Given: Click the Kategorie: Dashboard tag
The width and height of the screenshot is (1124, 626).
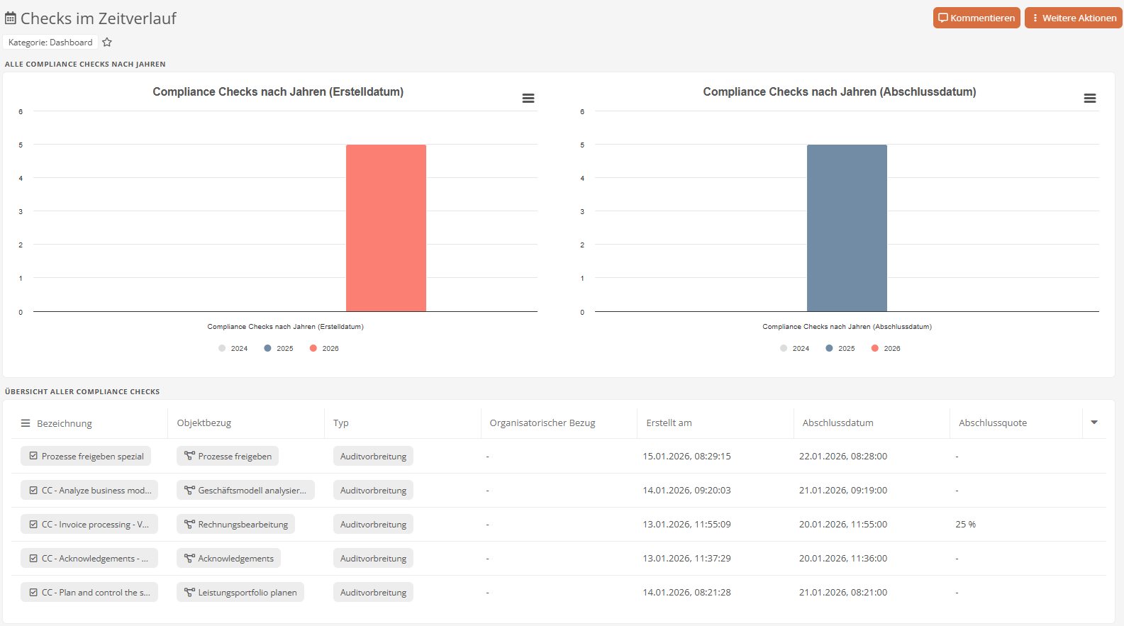Looking at the screenshot, I should point(50,43).
